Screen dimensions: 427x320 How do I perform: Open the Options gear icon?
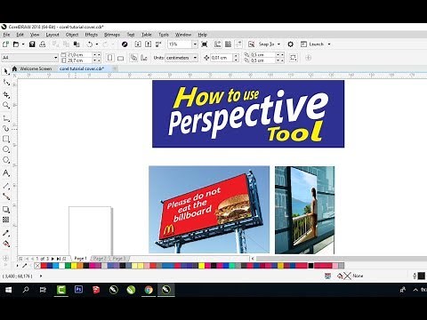click(291, 44)
